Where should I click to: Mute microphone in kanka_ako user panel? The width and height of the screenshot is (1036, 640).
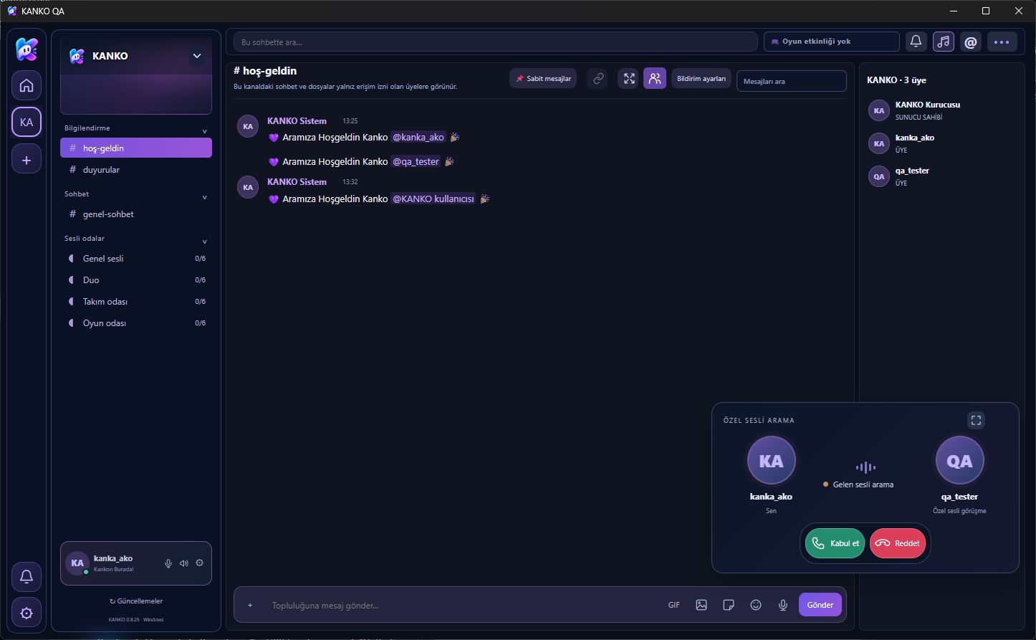pyautogui.click(x=168, y=563)
